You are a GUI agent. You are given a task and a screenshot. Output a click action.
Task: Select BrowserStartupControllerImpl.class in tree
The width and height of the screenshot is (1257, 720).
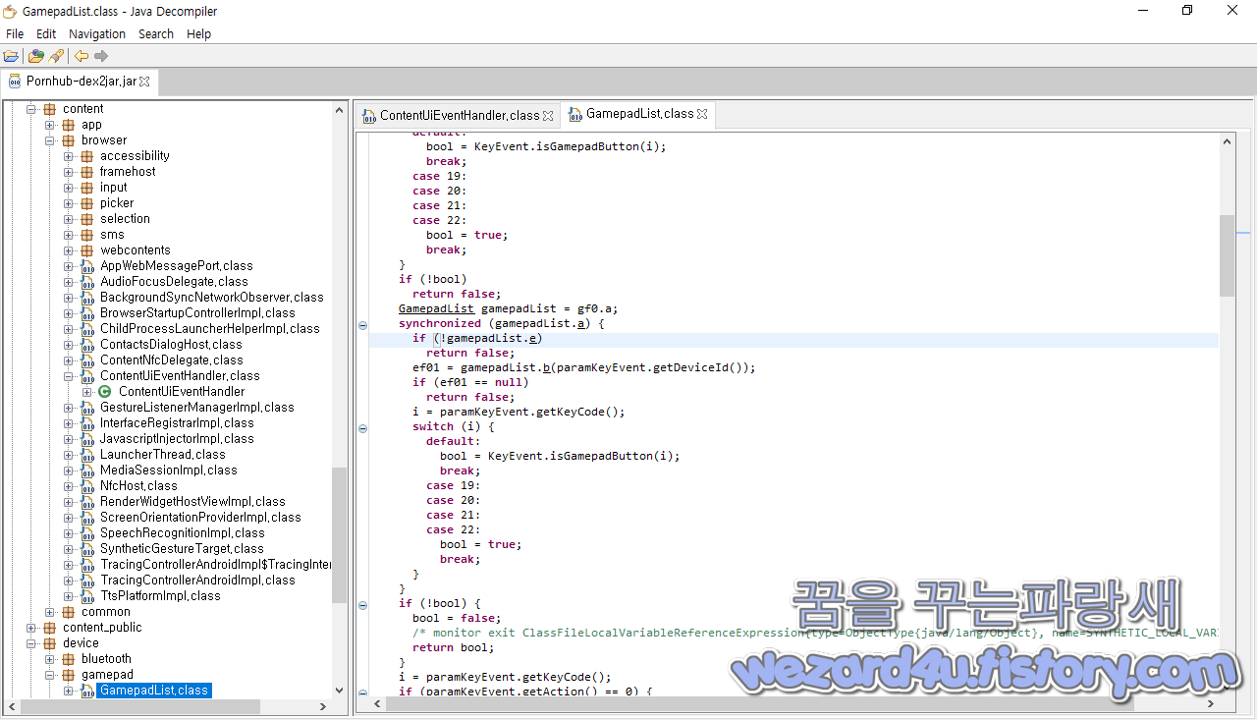pos(197,313)
